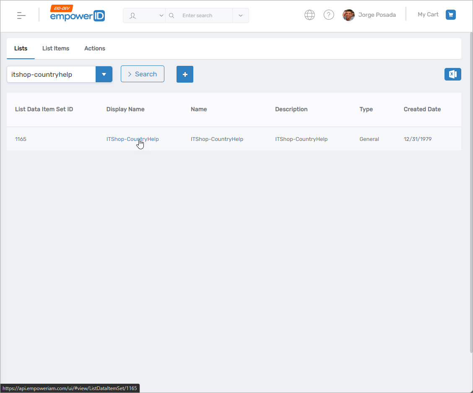Expand the search object type dropdown
Viewport: 473px width, 393px height.
pos(161,15)
